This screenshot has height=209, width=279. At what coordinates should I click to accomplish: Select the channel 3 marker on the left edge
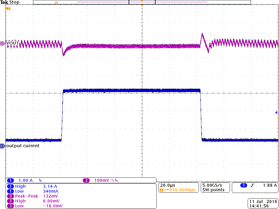[2, 43]
